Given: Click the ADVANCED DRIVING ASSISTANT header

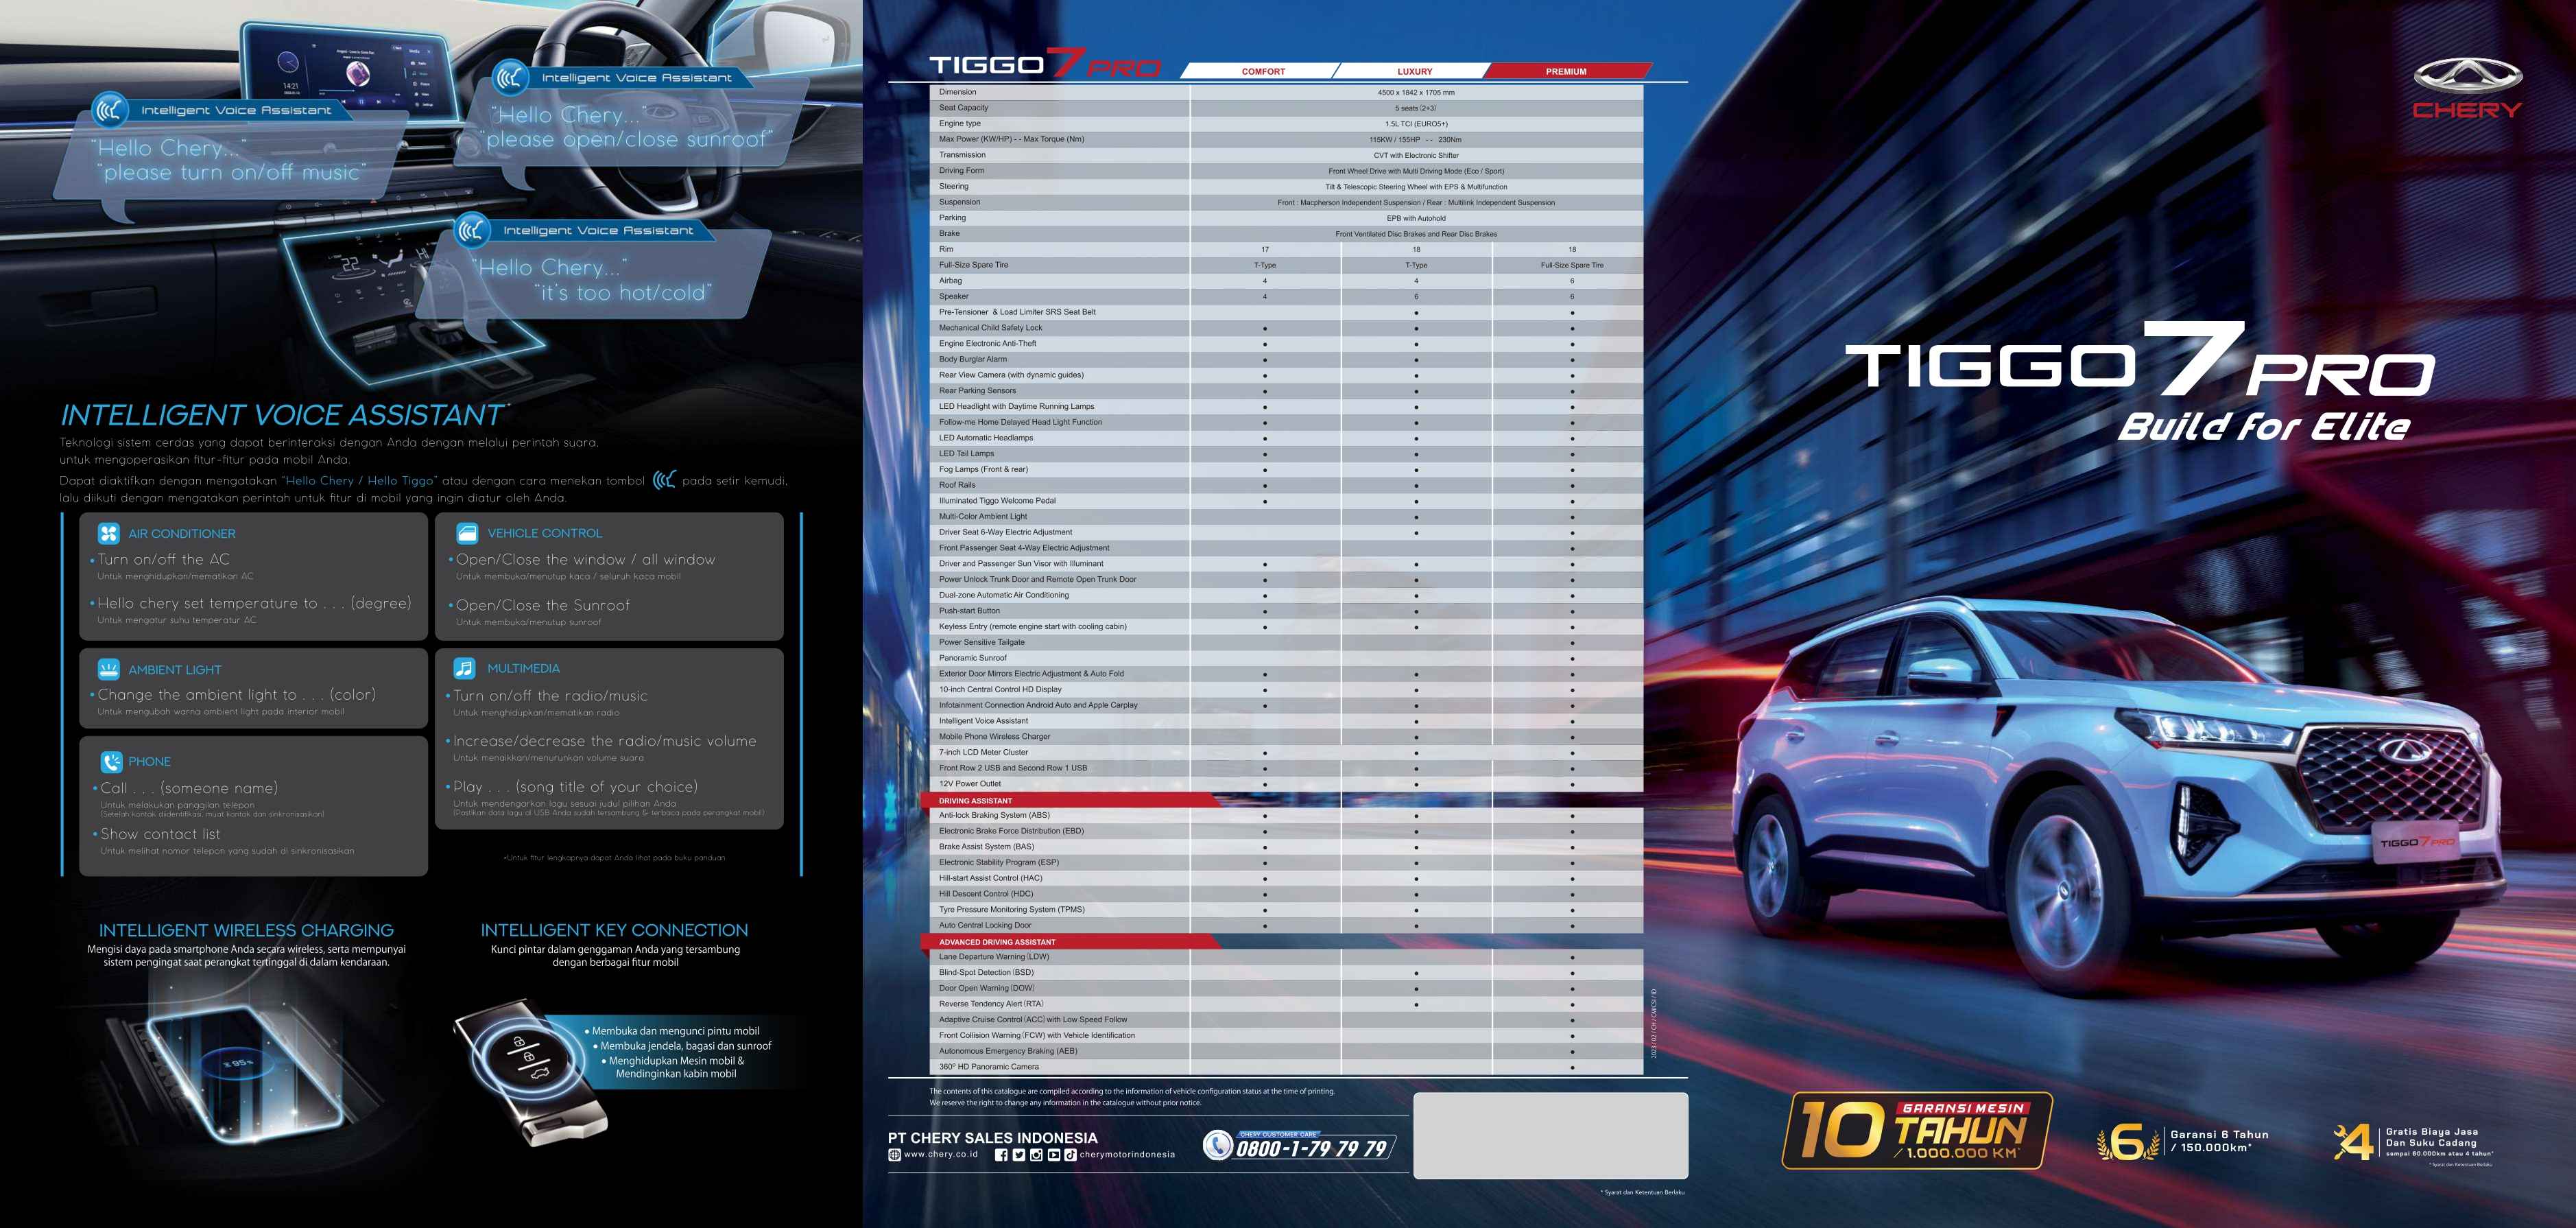Looking at the screenshot, I should 997,942.
